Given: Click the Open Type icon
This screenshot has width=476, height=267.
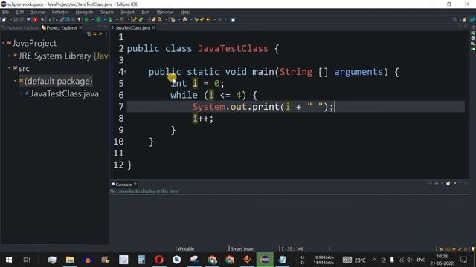Looking at the screenshot, I should 153,19.
